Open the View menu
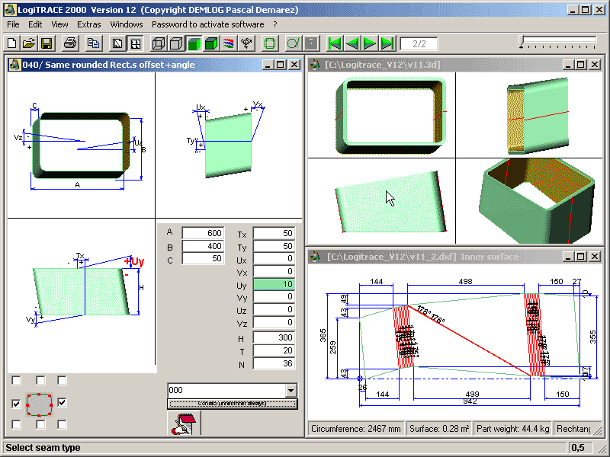 pyautogui.click(x=59, y=24)
